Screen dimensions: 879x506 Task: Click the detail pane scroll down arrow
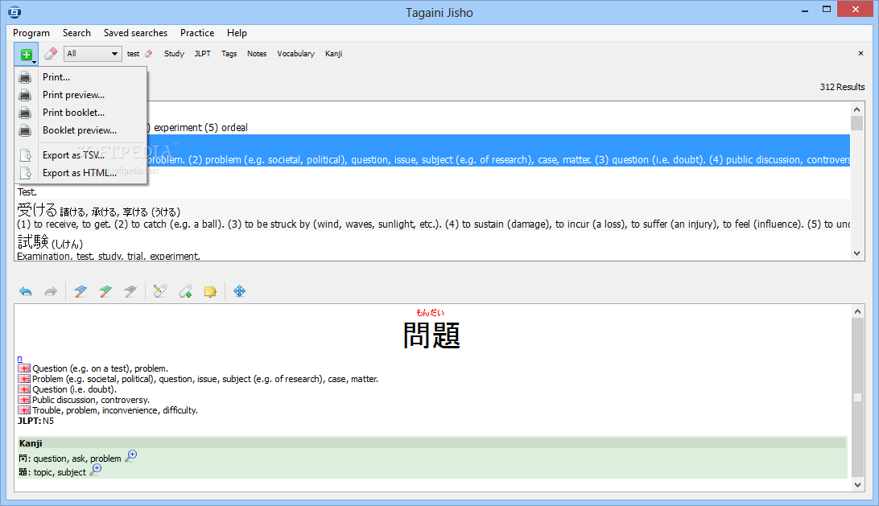click(x=858, y=485)
